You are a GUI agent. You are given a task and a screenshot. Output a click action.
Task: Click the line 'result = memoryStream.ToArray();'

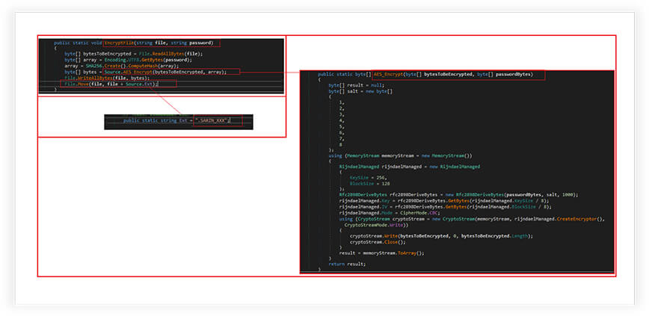coord(381,253)
